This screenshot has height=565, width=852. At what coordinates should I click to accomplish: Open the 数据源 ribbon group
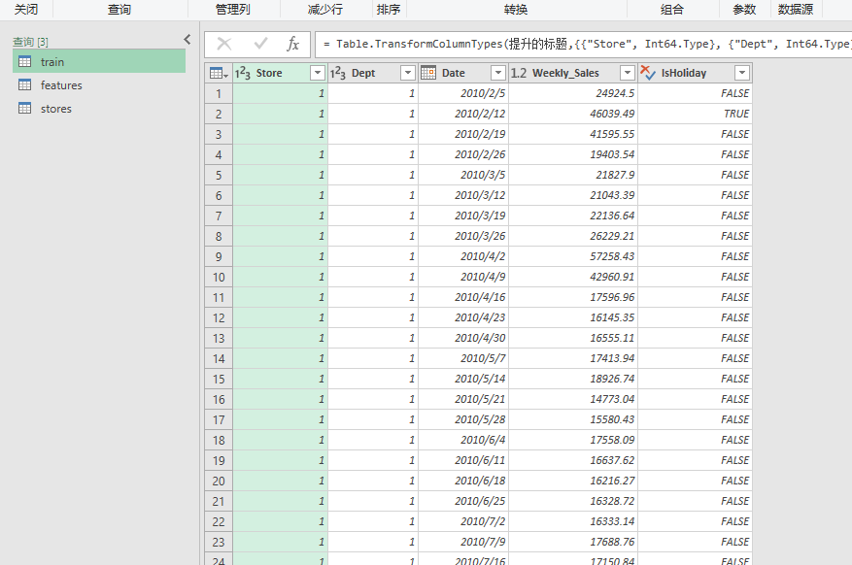coord(796,10)
